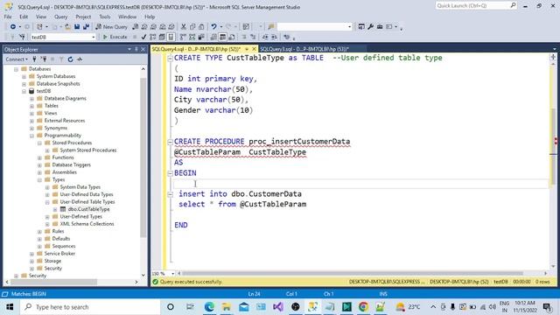Click the Object Explorer horizontal scrollbar thumb
The image size is (560, 315).
pyautogui.click(x=53, y=282)
